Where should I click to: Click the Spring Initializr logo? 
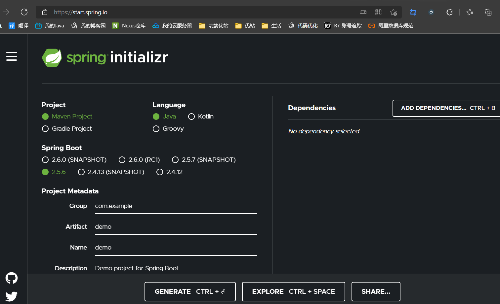pyautogui.click(x=105, y=57)
